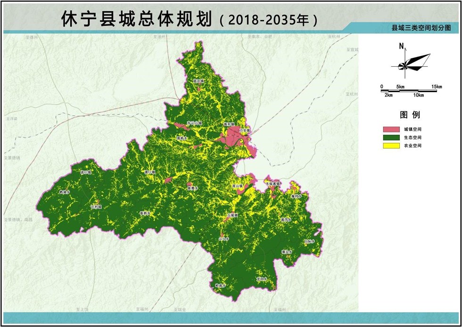
Task: Click the 县域三类空间划分图 subtitle banner
Action: [421, 28]
